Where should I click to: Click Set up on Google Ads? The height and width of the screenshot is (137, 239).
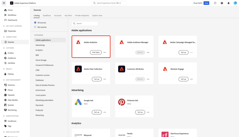[97, 112]
